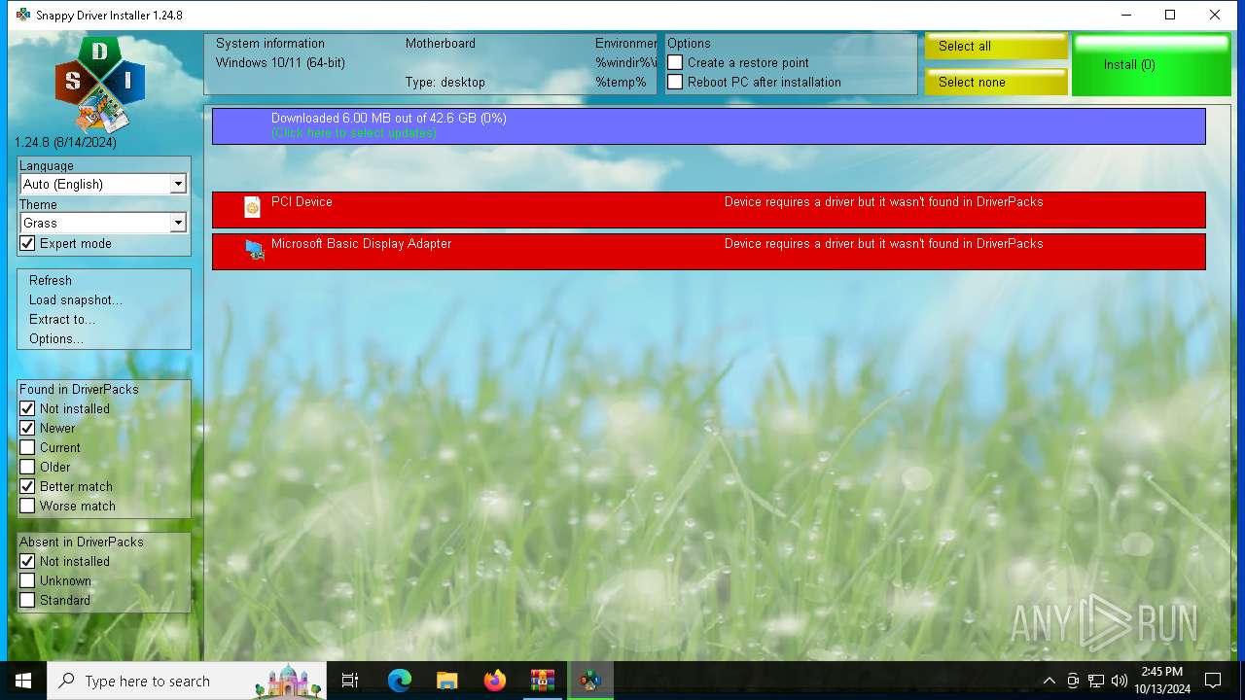
Task: Click the title bar app icon
Action: [x=23, y=15]
